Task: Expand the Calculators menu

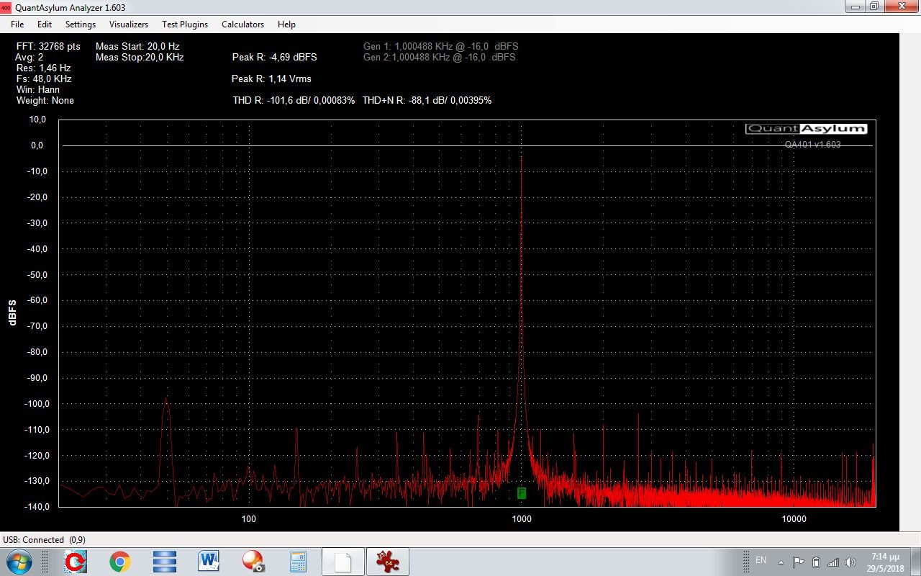Action: pyautogui.click(x=242, y=24)
